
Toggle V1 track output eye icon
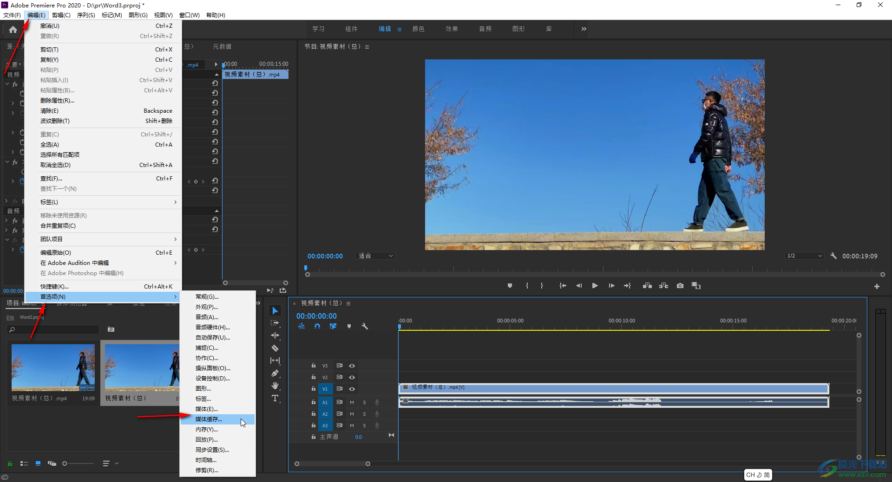352,389
